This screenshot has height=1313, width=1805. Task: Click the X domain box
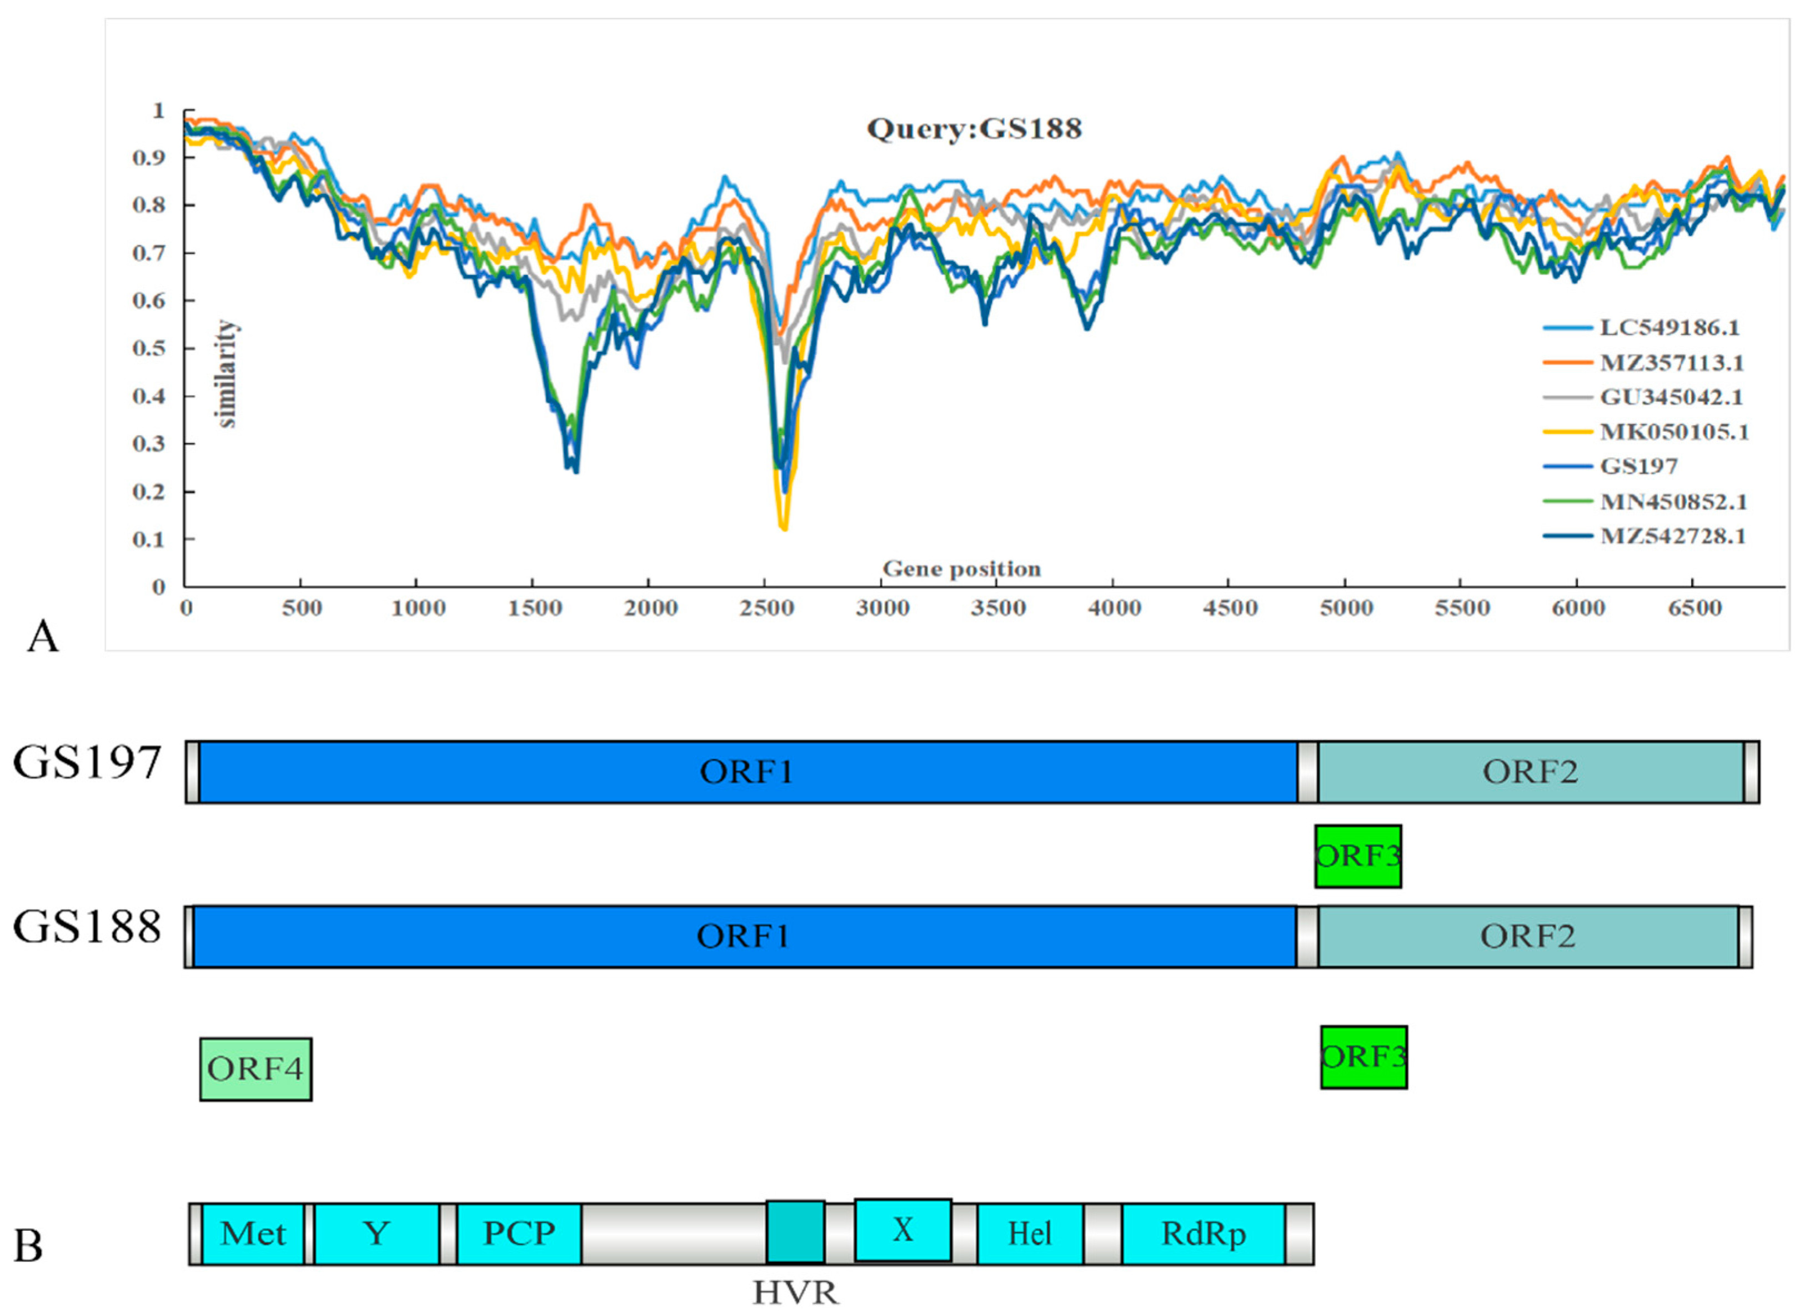[x=902, y=1230]
